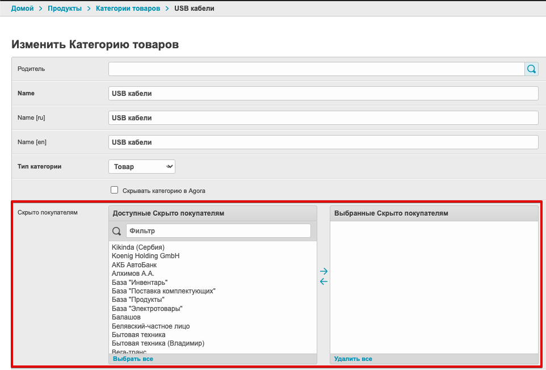Click the Name [en] input field

pos(322,142)
